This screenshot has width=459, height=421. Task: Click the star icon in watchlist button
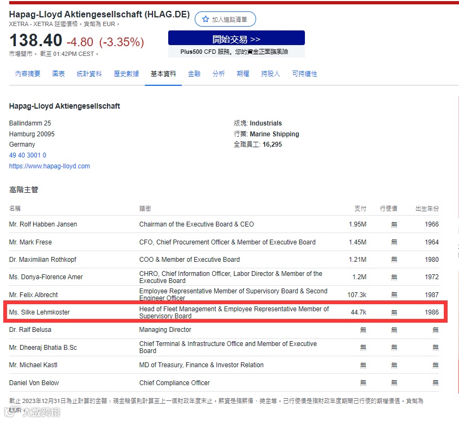pyautogui.click(x=206, y=19)
